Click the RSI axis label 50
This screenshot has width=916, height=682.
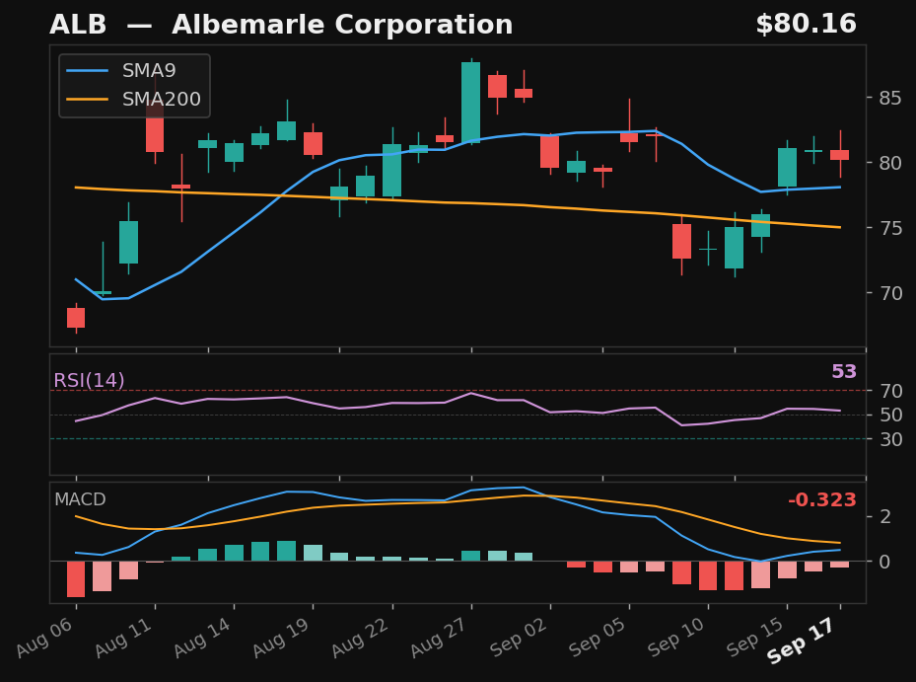891,415
